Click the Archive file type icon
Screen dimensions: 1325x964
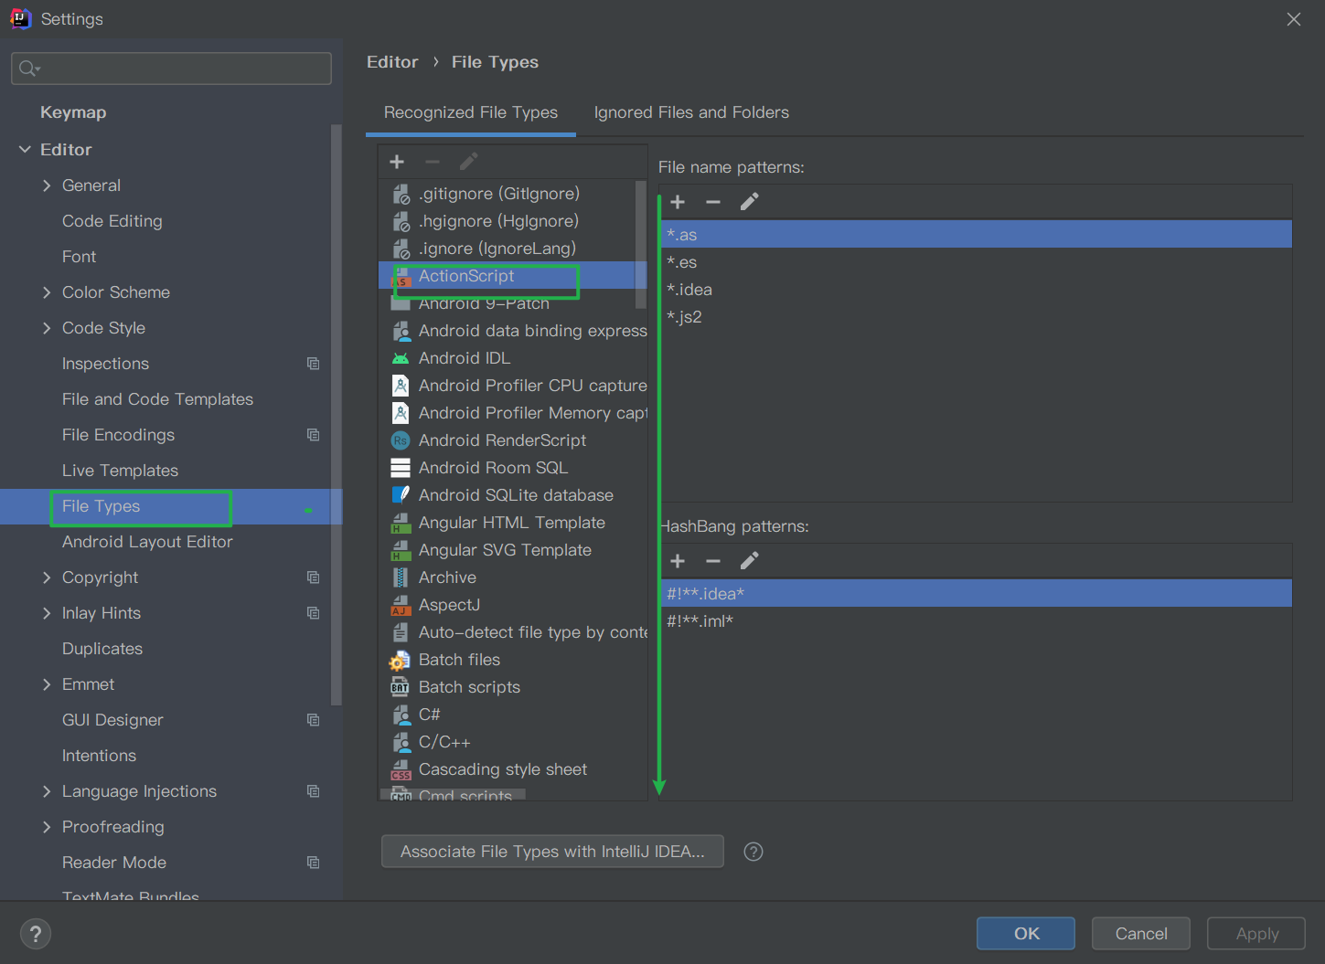click(x=401, y=577)
